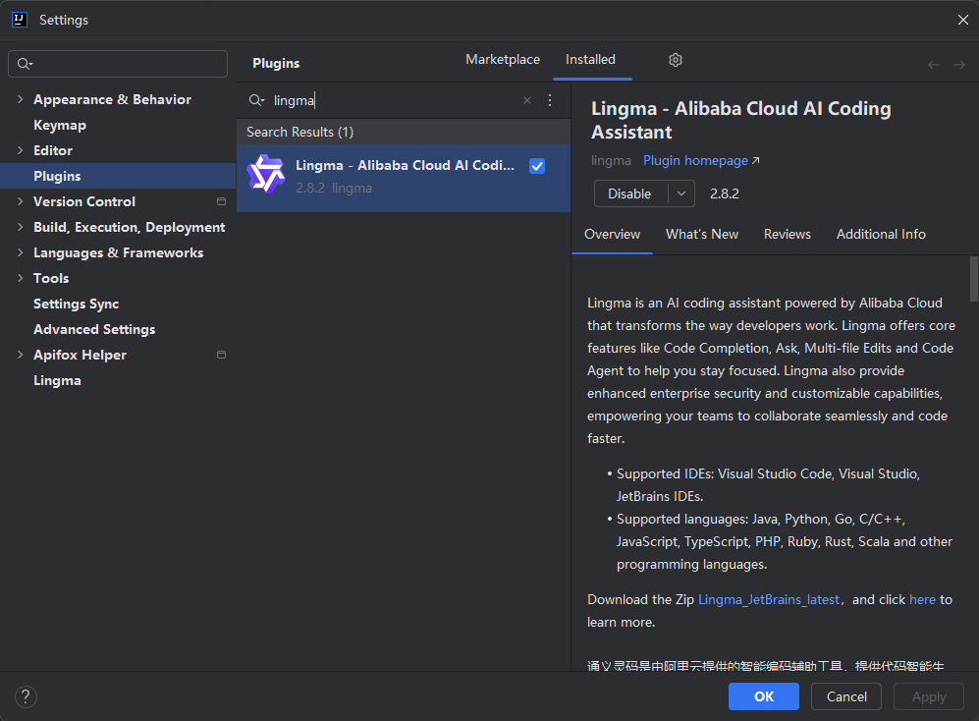Image resolution: width=979 pixels, height=721 pixels.
Task: Select Plugins in settings tree
Action: (118, 176)
